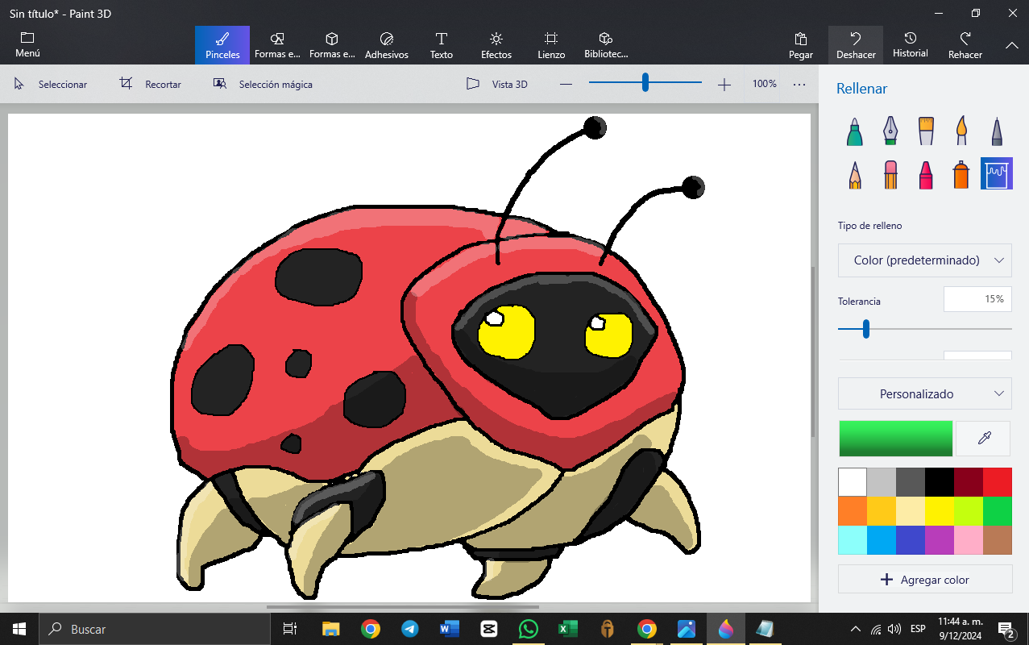Pick the dark gray color swatch
This screenshot has width=1029, height=645.
[x=911, y=482]
